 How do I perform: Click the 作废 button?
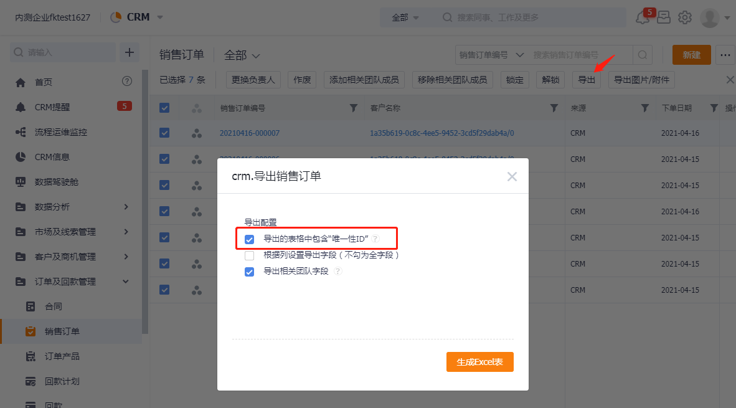point(302,80)
